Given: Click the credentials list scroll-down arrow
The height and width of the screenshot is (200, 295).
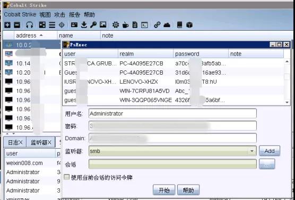Looking at the screenshot, I should [x=287, y=102].
